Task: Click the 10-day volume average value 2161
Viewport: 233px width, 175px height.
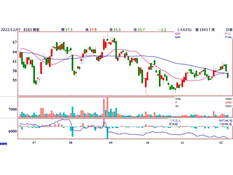Action: (x=229, y=106)
